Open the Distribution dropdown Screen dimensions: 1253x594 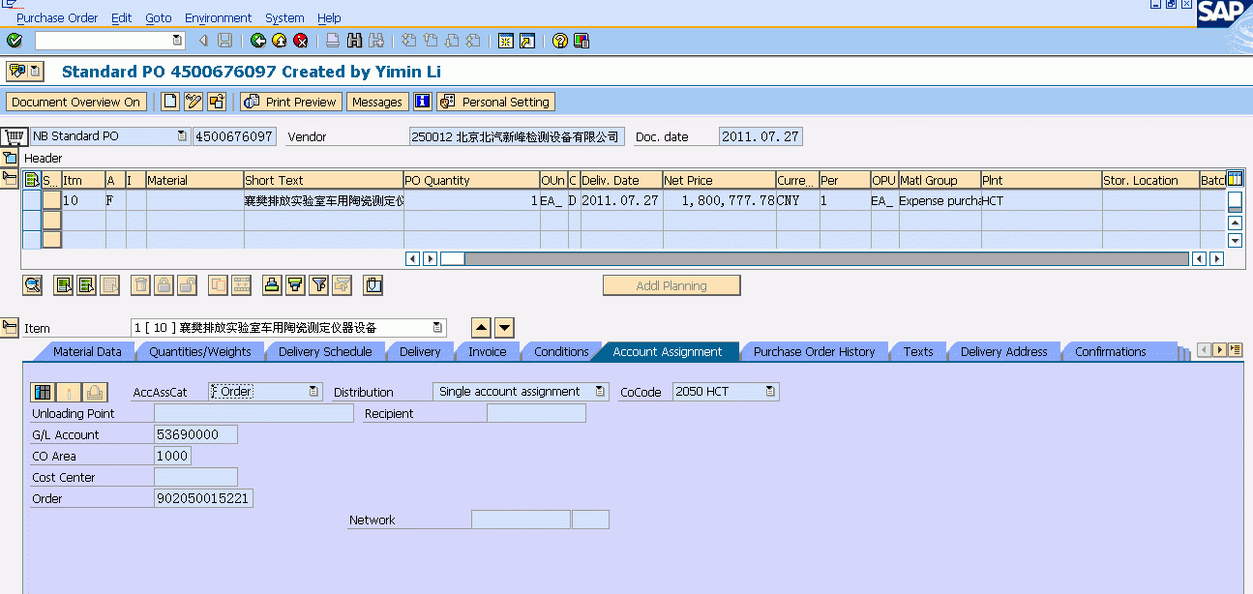click(x=601, y=392)
